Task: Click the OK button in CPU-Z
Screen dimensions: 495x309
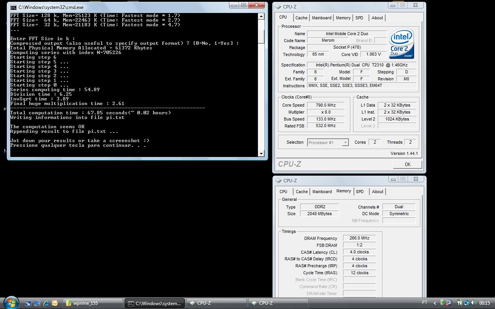Action: click(x=408, y=165)
